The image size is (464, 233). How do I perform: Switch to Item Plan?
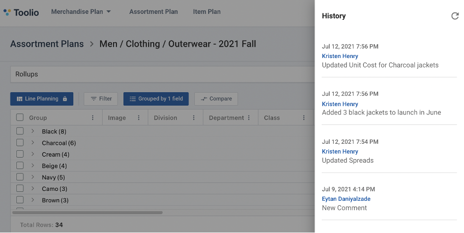click(x=207, y=12)
